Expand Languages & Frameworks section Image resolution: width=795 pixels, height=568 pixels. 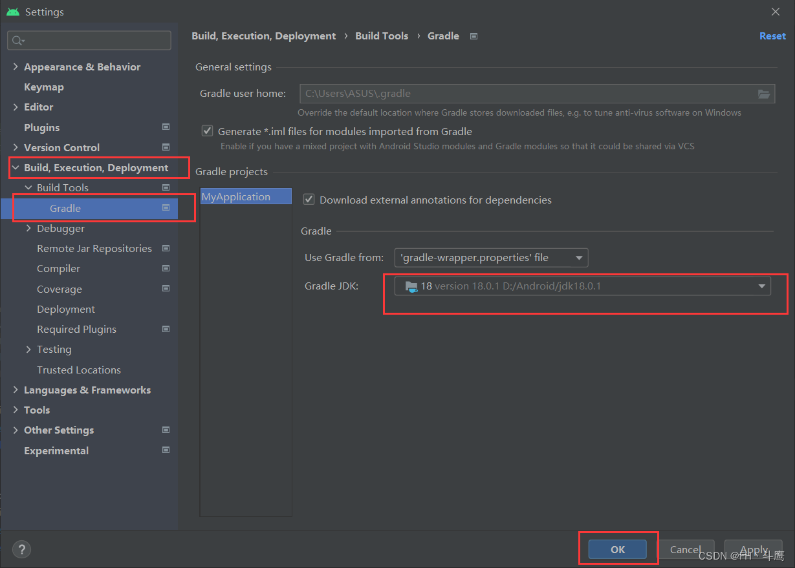click(16, 390)
